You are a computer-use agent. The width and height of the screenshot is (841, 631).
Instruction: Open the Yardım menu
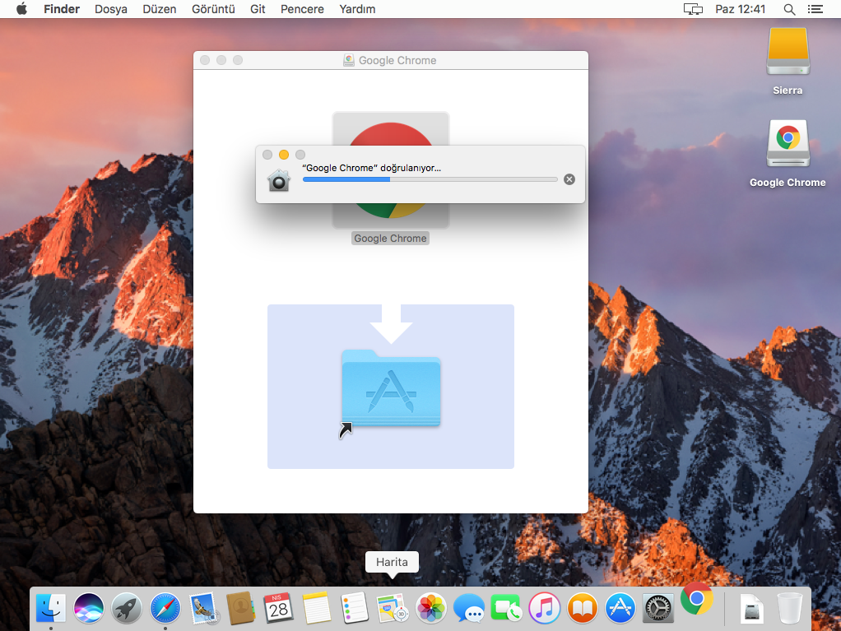click(357, 9)
